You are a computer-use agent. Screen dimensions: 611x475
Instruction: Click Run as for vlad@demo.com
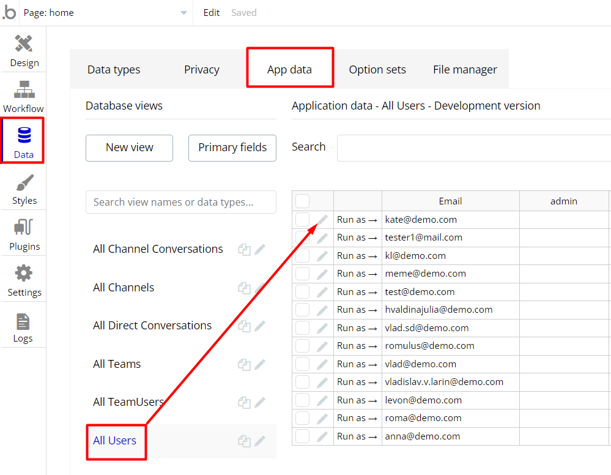357,364
